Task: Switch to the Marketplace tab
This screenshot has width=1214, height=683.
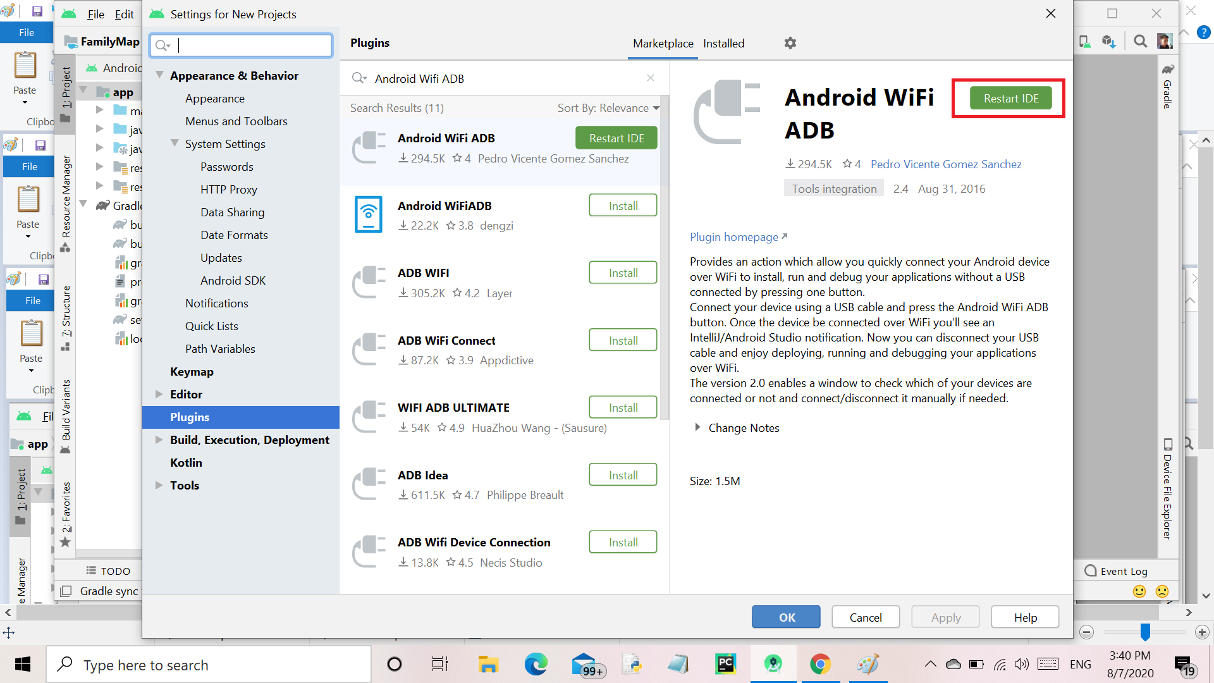Action: click(663, 44)
